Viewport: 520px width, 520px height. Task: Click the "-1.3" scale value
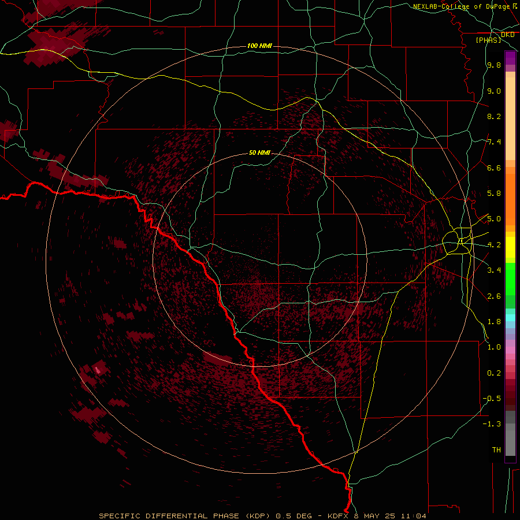point(492,424)
